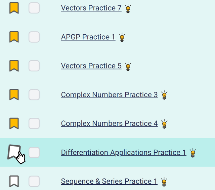The height and width of the screenshot is (190, 215).
Task: Unbookmark Complex Numbers Practice 4
Action: point(14,124)
